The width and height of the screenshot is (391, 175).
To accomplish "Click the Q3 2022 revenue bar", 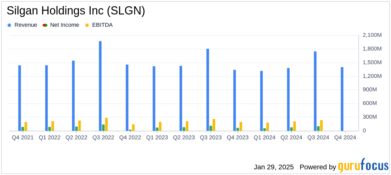I will [x=100, y=86].
